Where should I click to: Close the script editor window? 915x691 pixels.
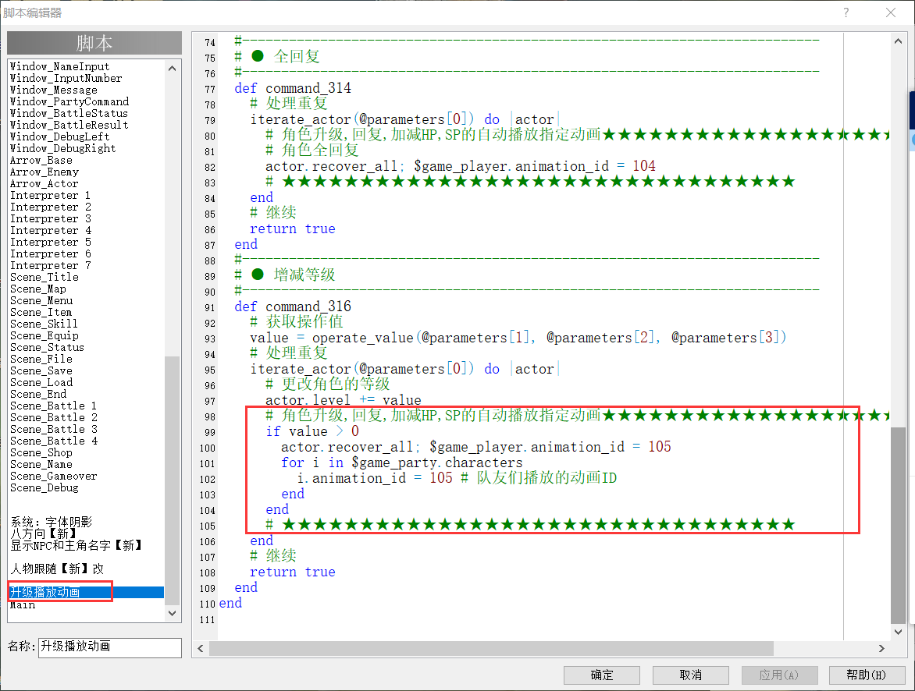pos(891,12)
